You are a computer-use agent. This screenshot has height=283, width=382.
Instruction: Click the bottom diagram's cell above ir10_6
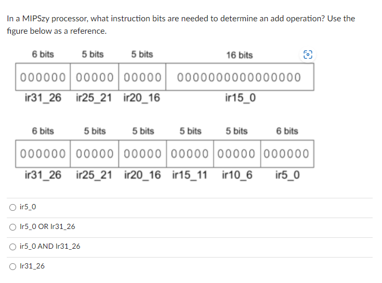(237, 154)
